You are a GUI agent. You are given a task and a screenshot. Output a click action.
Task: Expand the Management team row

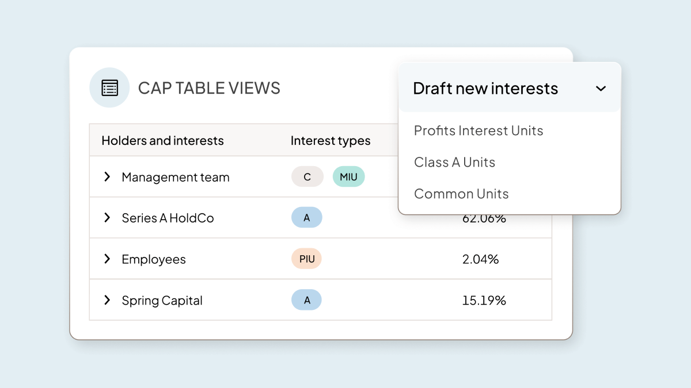click(107, 176)
